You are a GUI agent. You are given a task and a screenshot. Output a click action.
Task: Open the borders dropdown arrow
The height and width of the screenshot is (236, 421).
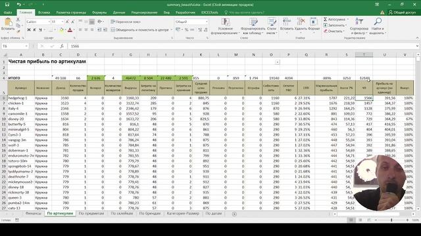(x=55, y=29)
